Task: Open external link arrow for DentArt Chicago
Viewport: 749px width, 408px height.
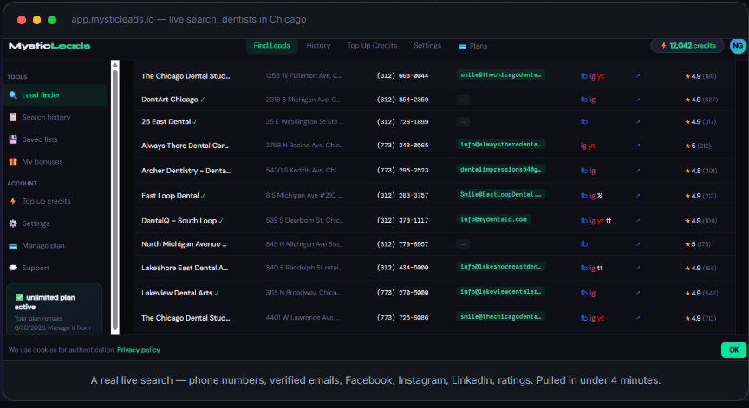Action: click(638, 100)
